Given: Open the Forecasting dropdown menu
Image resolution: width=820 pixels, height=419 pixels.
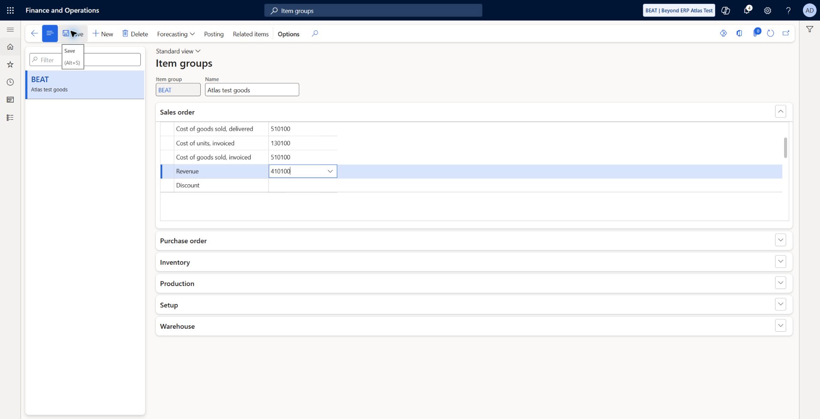Looking at the screenshot, I should coord(176,34).
